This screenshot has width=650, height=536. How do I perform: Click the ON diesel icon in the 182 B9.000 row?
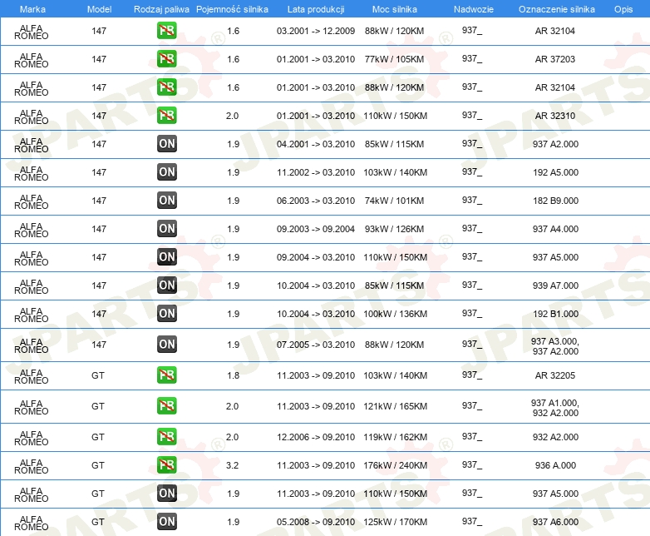(x=166, y=200)
